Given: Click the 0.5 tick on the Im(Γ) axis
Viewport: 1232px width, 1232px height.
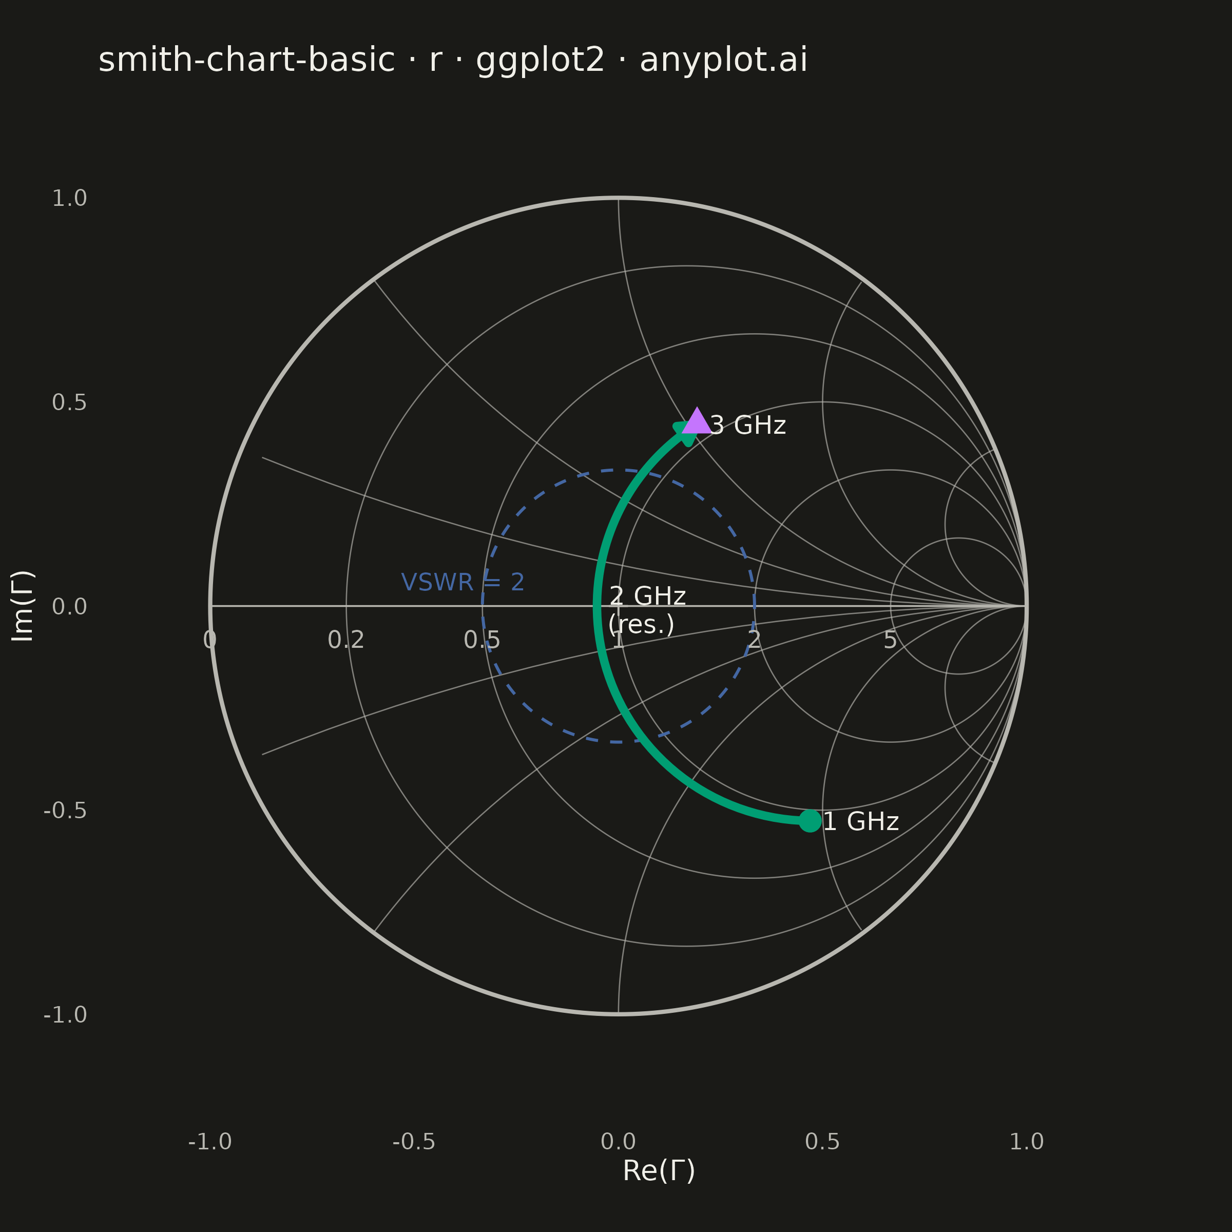Looking at the screenshot, I should [x=69, y=402].
